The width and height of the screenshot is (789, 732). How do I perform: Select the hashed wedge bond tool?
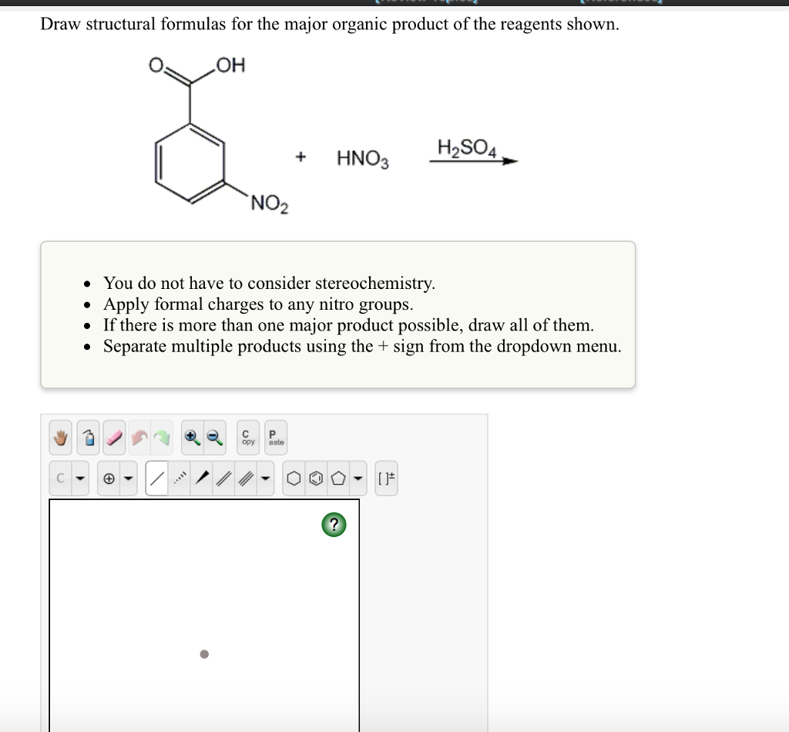[x=180, y=476]
